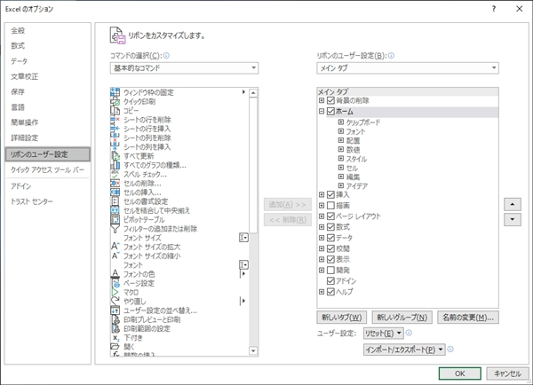This screenshot has height=385, width=533.
Task: Uncheck the 数式 tab checkbox
Action: 330,227
